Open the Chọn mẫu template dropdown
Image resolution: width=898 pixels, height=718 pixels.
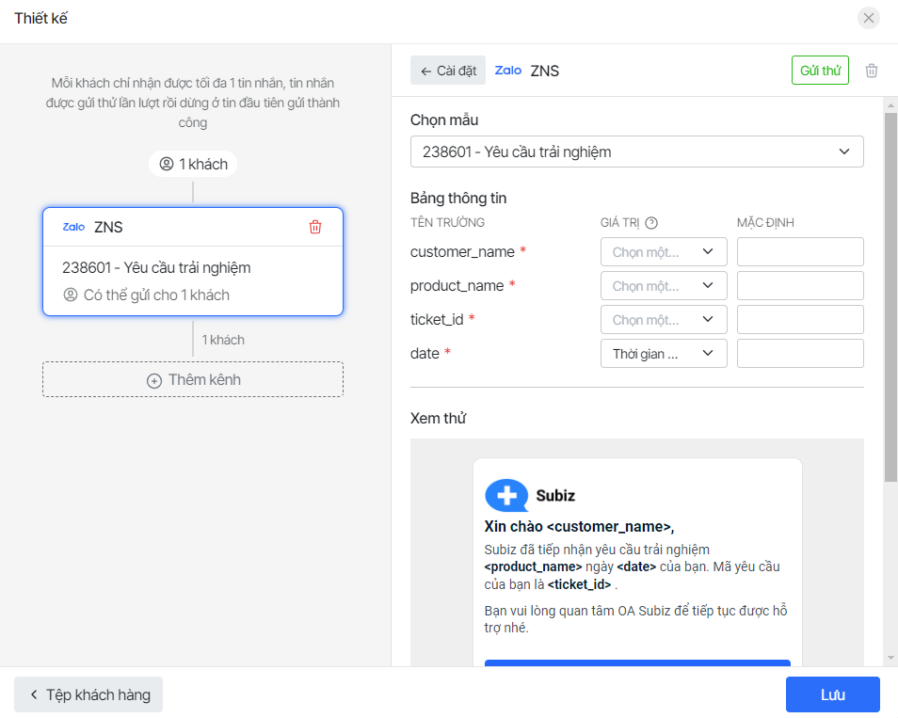coord(636,152)
